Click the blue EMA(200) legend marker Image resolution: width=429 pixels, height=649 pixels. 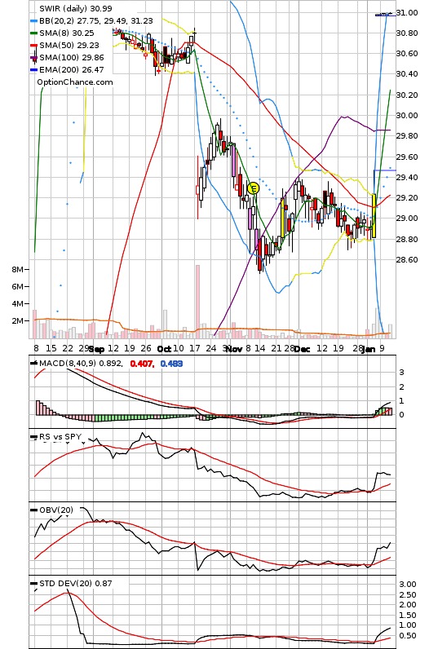point(33,70)
